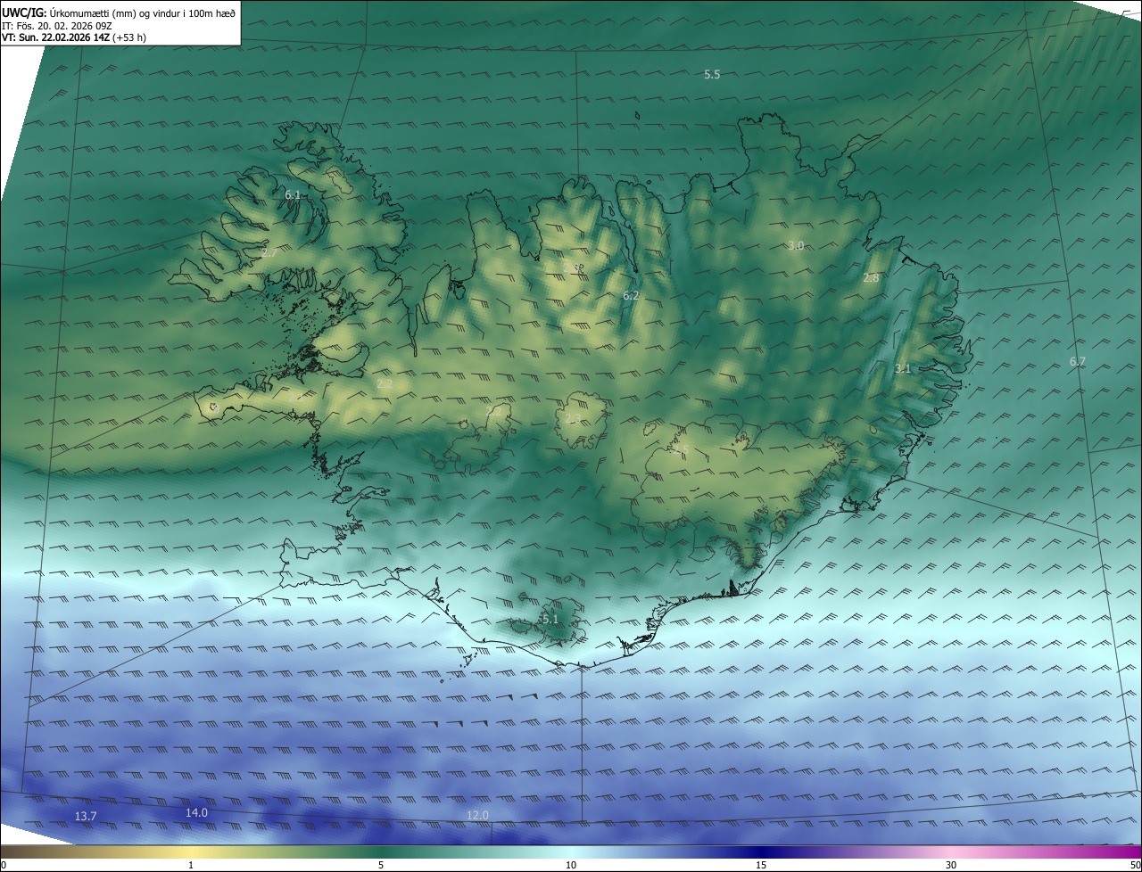This screenshot has height=872, width=1142.
Task: Click the colorbar label 0
Action: pos(4,865)
